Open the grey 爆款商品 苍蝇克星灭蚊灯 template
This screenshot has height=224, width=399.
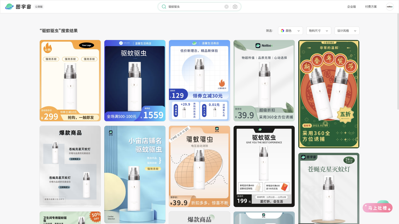point(70,166)
